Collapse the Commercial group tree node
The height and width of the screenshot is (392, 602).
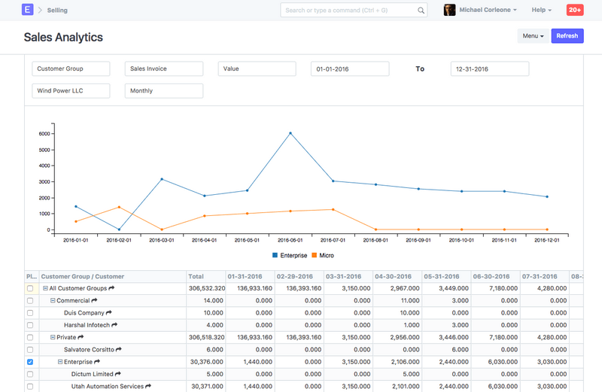(53, 300)
